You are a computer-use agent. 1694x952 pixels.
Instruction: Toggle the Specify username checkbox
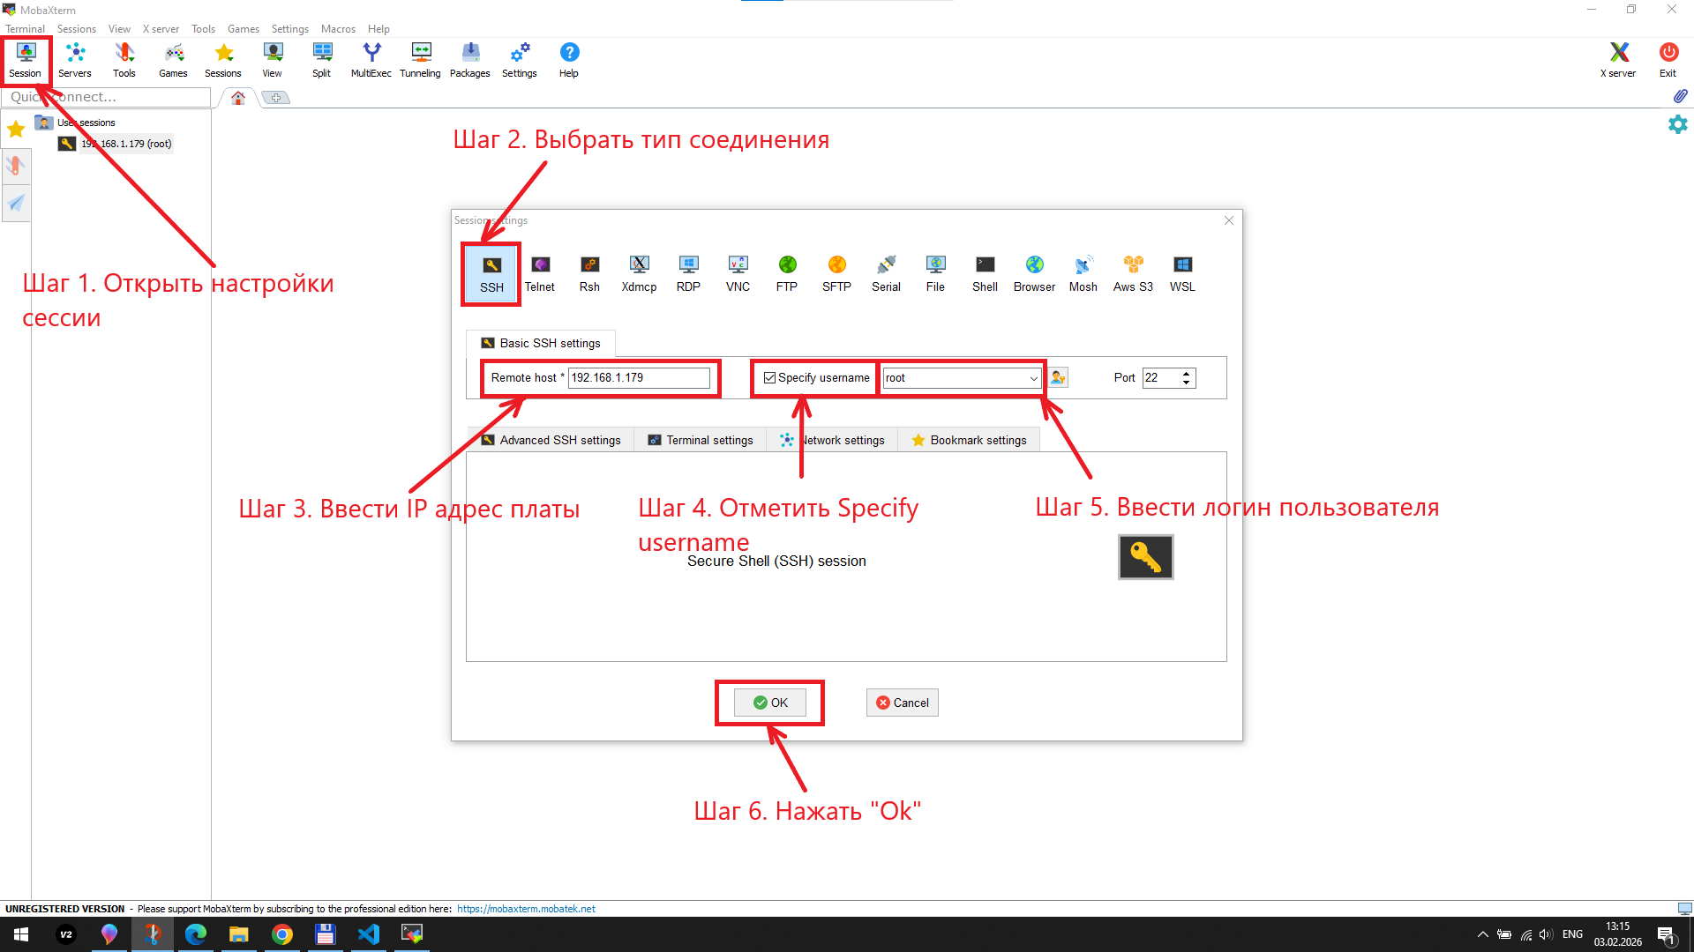[x=769, y=378]
